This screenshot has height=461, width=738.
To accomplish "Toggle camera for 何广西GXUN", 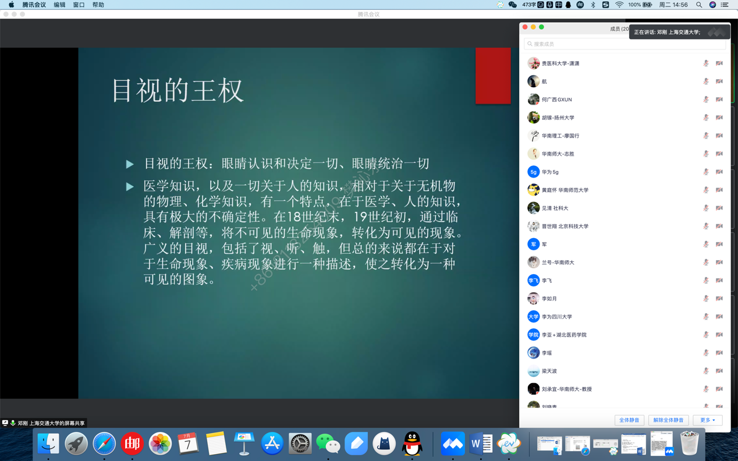I will tap(719, 100).
